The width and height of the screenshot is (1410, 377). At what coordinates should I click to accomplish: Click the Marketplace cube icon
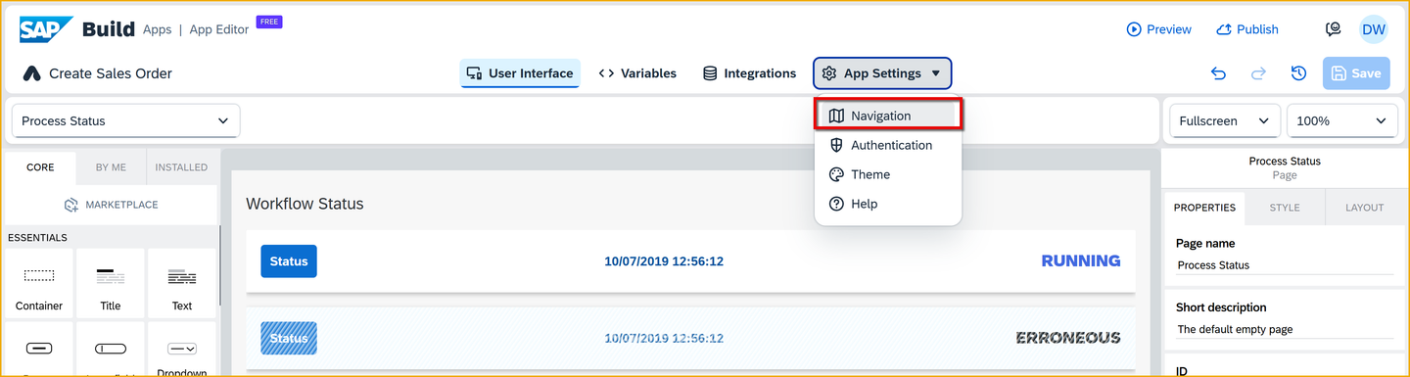click(x=70, y=205)
